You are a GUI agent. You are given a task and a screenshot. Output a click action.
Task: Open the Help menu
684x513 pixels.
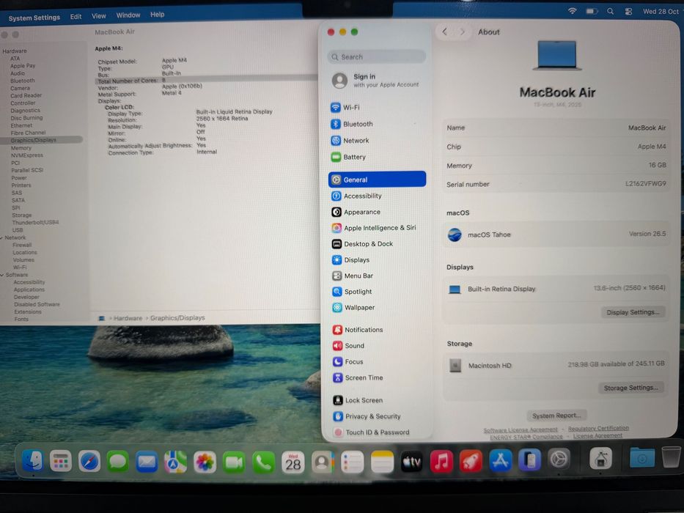pyautogui.click(x=157, y=15)
